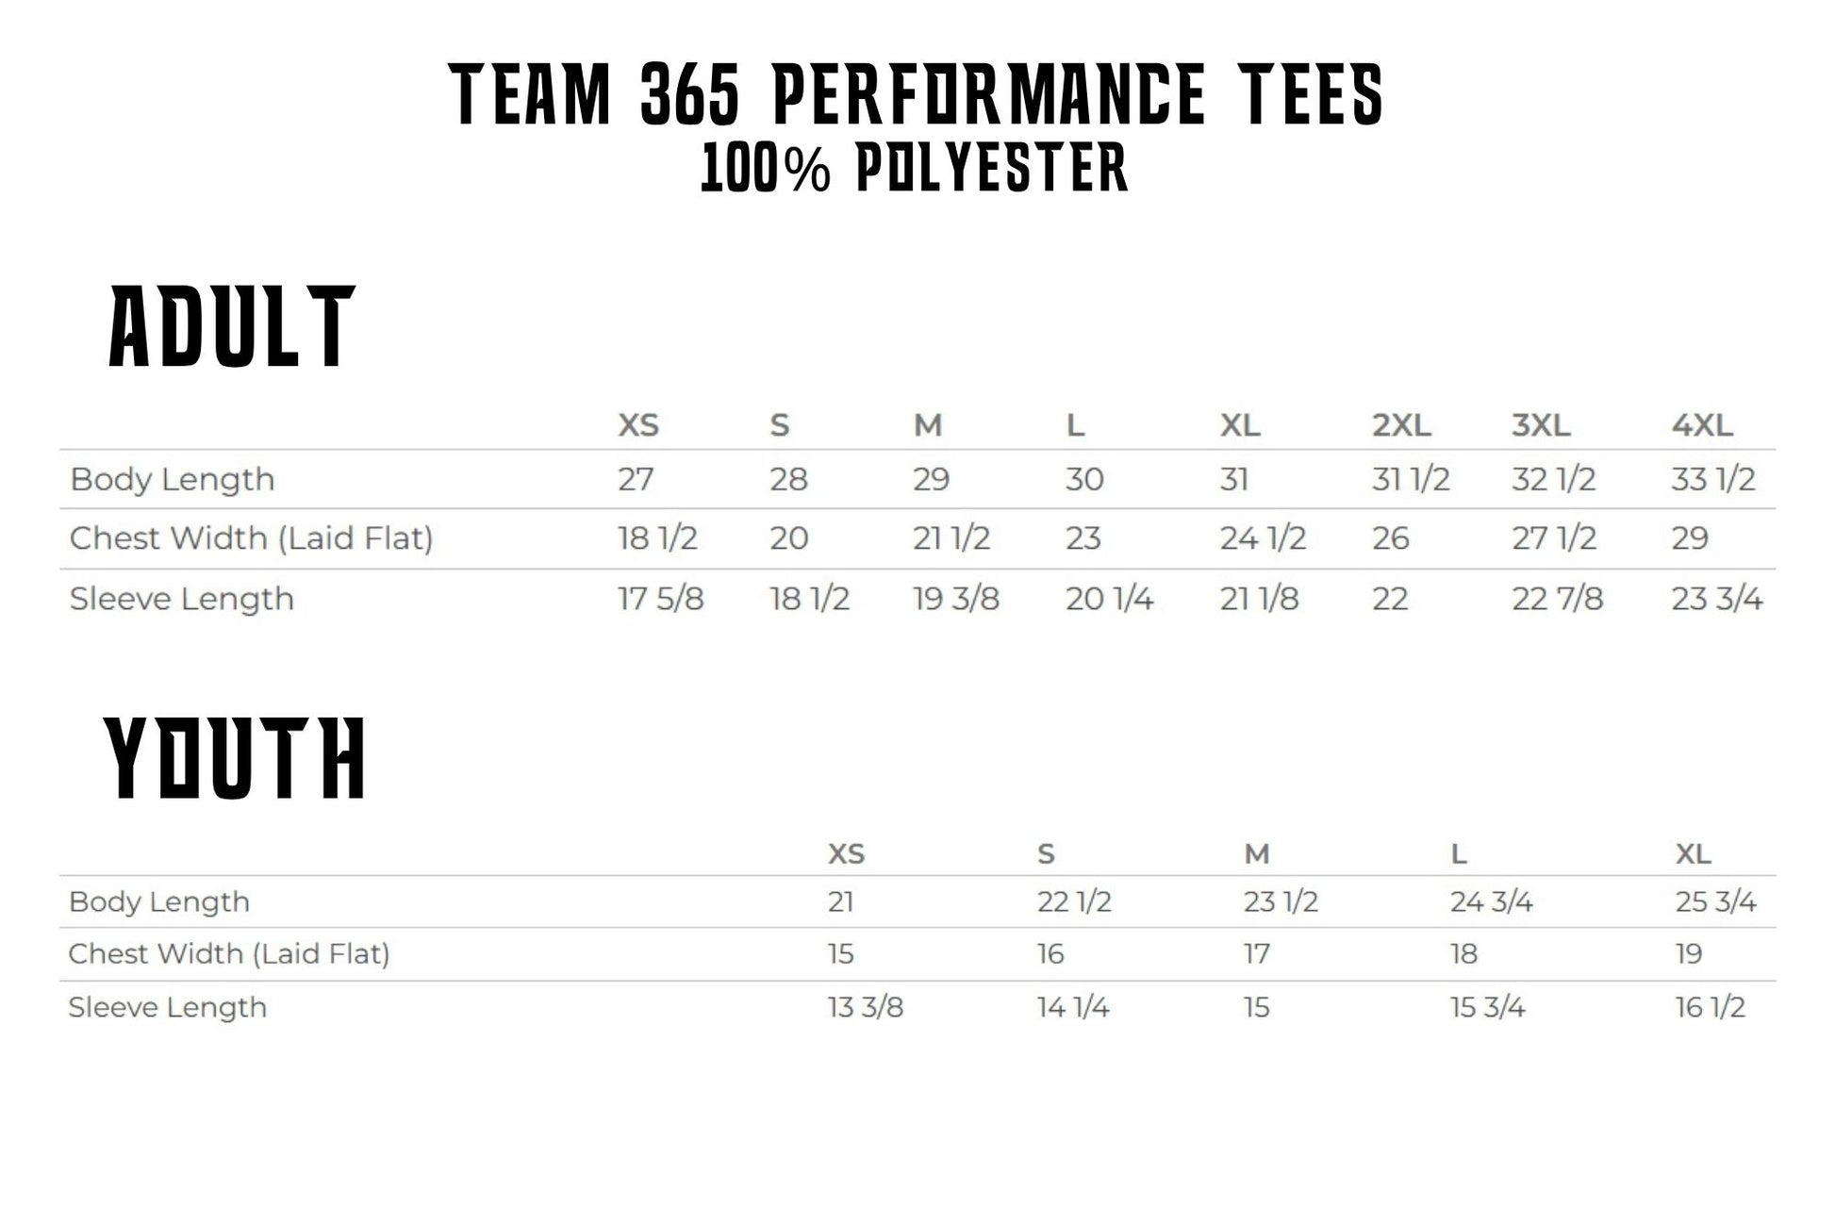Screen dimensions: 1835x1223
Task: Select adult 3XL sleeve value 22 7/8
Action: point(1557,599)
